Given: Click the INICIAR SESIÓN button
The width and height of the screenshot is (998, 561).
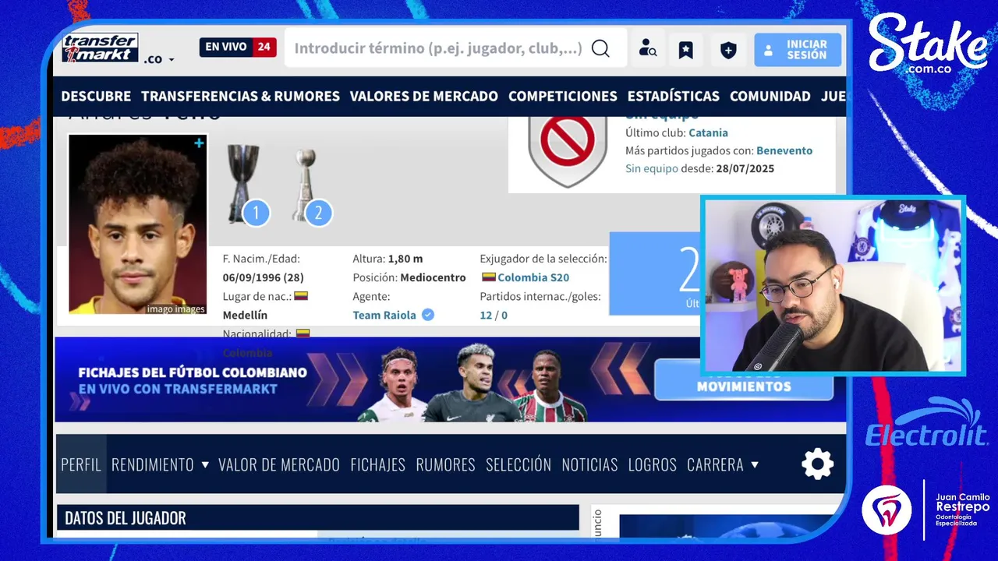Looking at the screenshot, I should (798, 50).
